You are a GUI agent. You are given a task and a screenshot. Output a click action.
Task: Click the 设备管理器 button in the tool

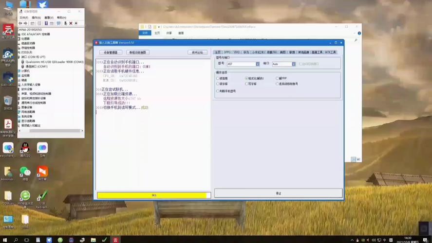tap(111, 52)
